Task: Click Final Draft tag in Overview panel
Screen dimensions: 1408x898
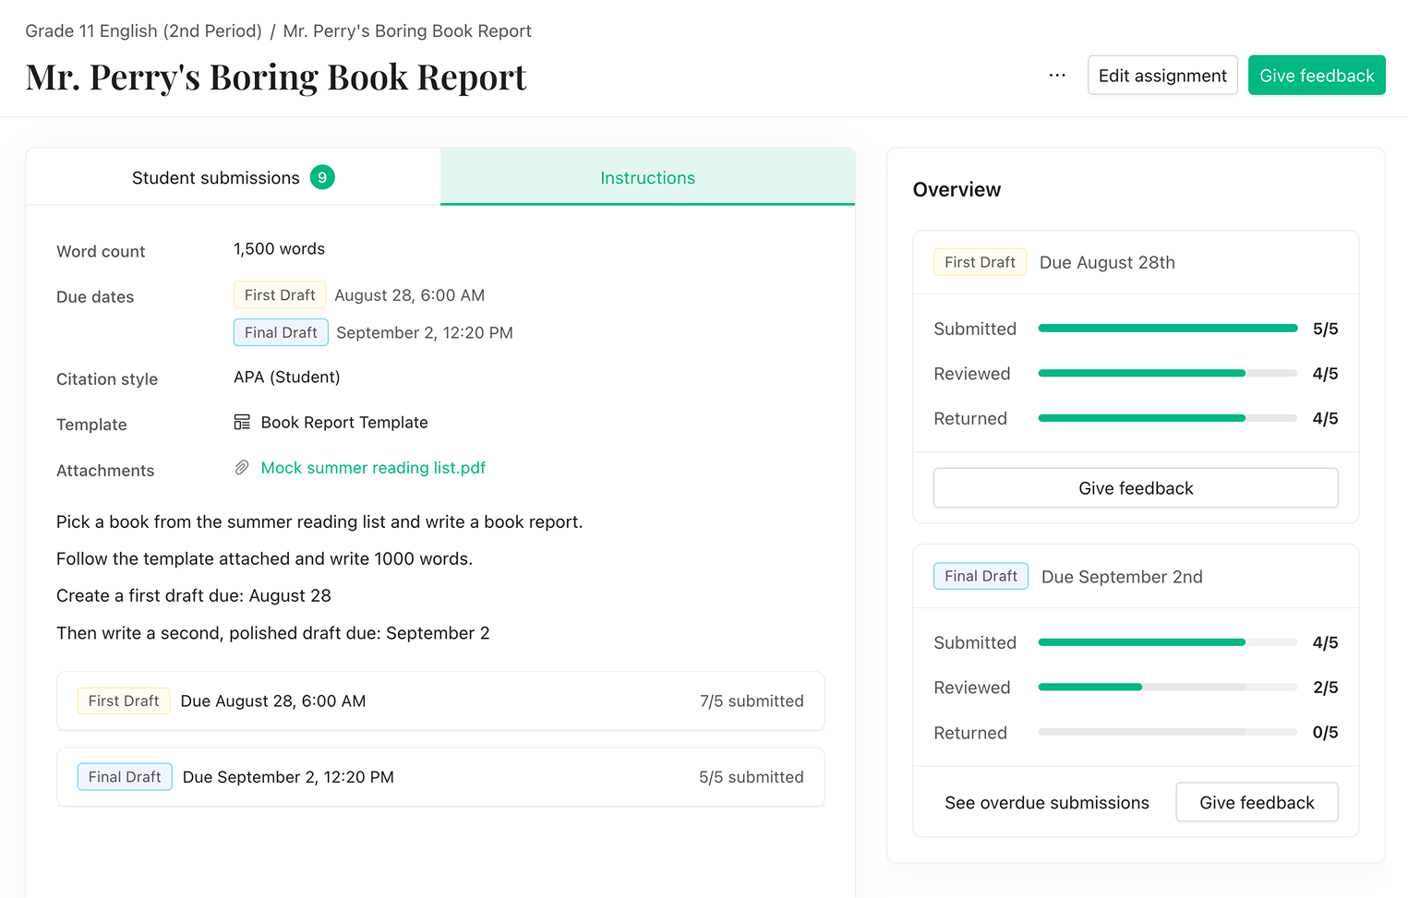Action: (981, 576)
